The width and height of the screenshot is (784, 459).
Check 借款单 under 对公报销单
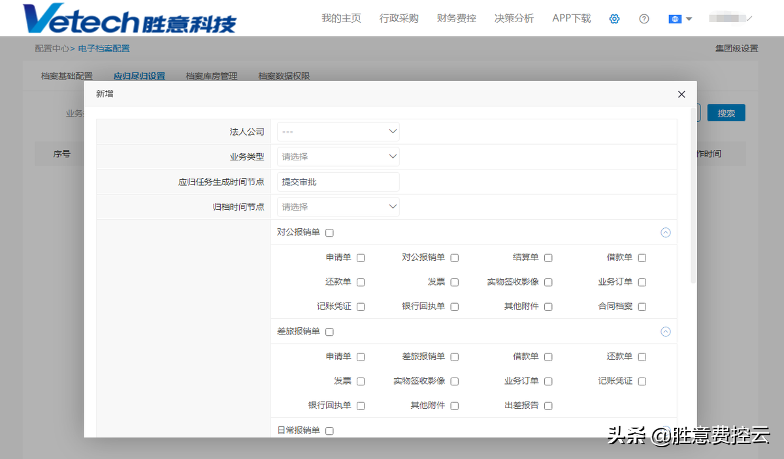642,258
